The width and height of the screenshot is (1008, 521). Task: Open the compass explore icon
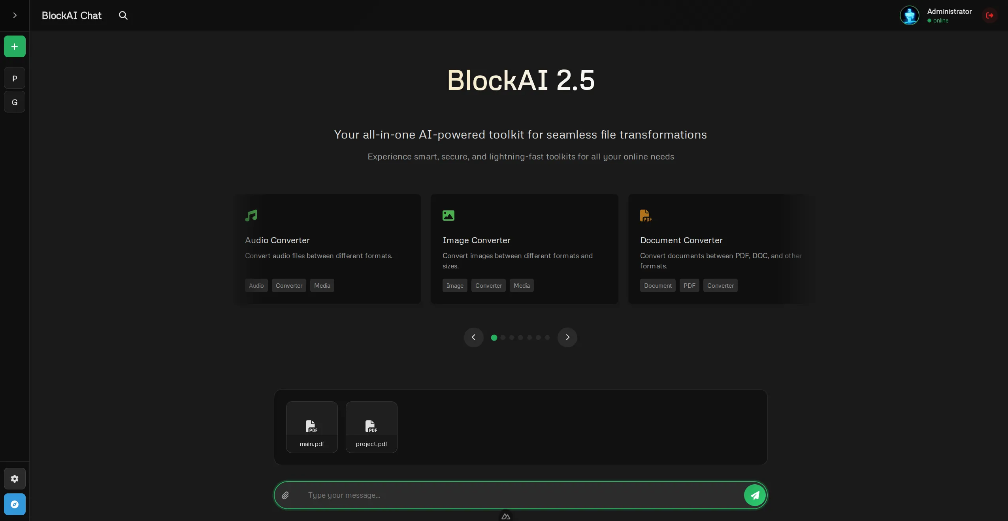click(15, 504)
